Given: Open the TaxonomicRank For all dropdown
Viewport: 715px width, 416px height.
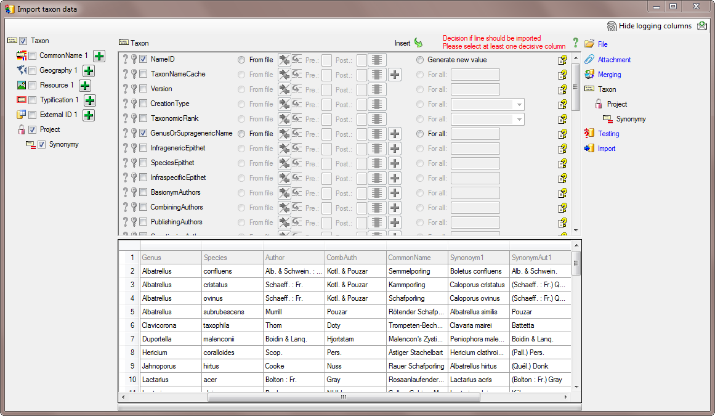Looking at the screenshot, I should pos(519,119).
